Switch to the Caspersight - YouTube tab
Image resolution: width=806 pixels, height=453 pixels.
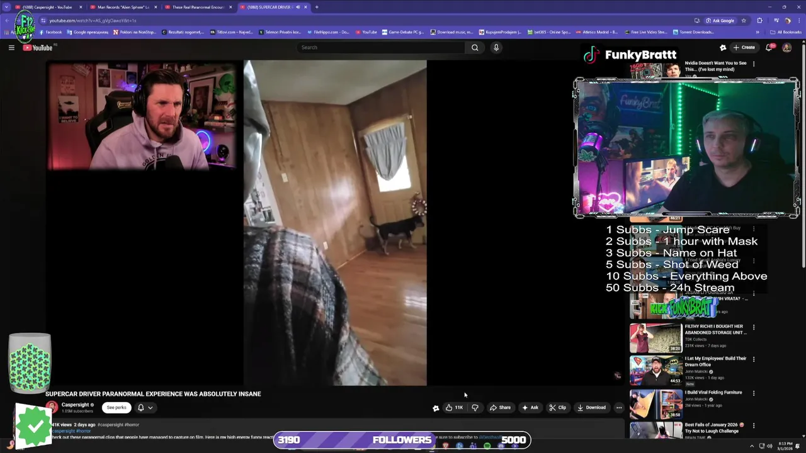[47, 7]
